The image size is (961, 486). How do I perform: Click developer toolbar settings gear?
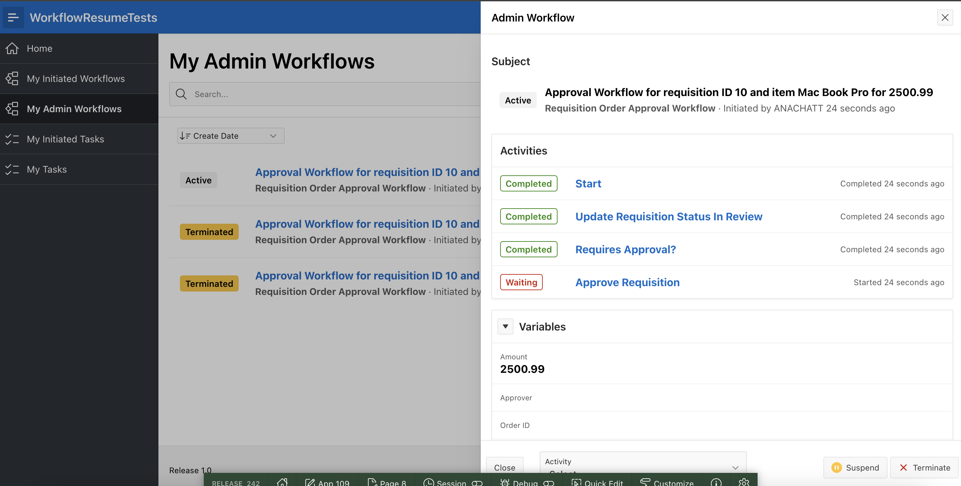(x=744, y=482)
